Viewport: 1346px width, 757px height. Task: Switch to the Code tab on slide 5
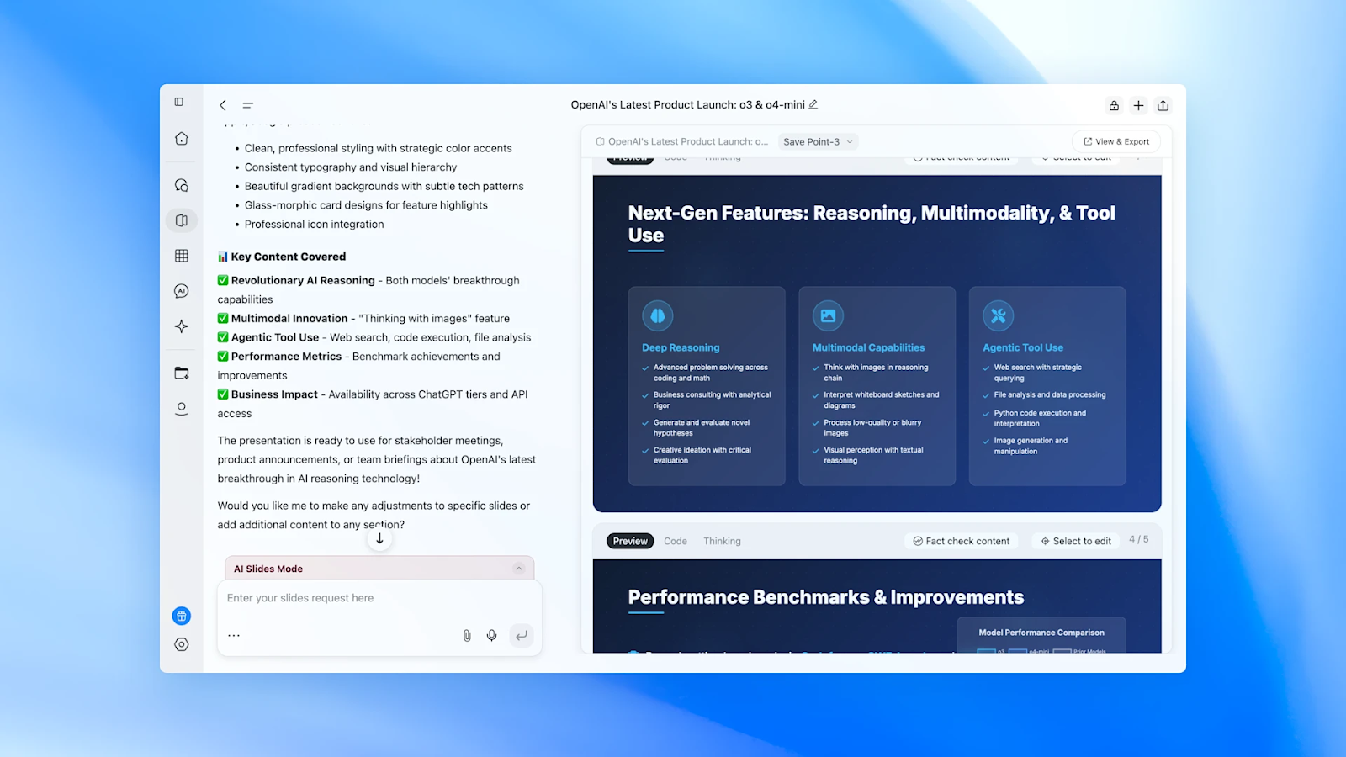coord(676,541)
